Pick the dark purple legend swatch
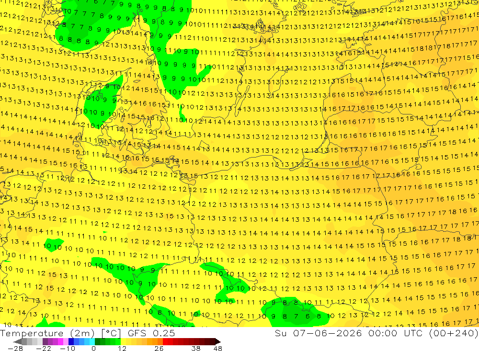The image size is (479, 351). pos(45,341)
